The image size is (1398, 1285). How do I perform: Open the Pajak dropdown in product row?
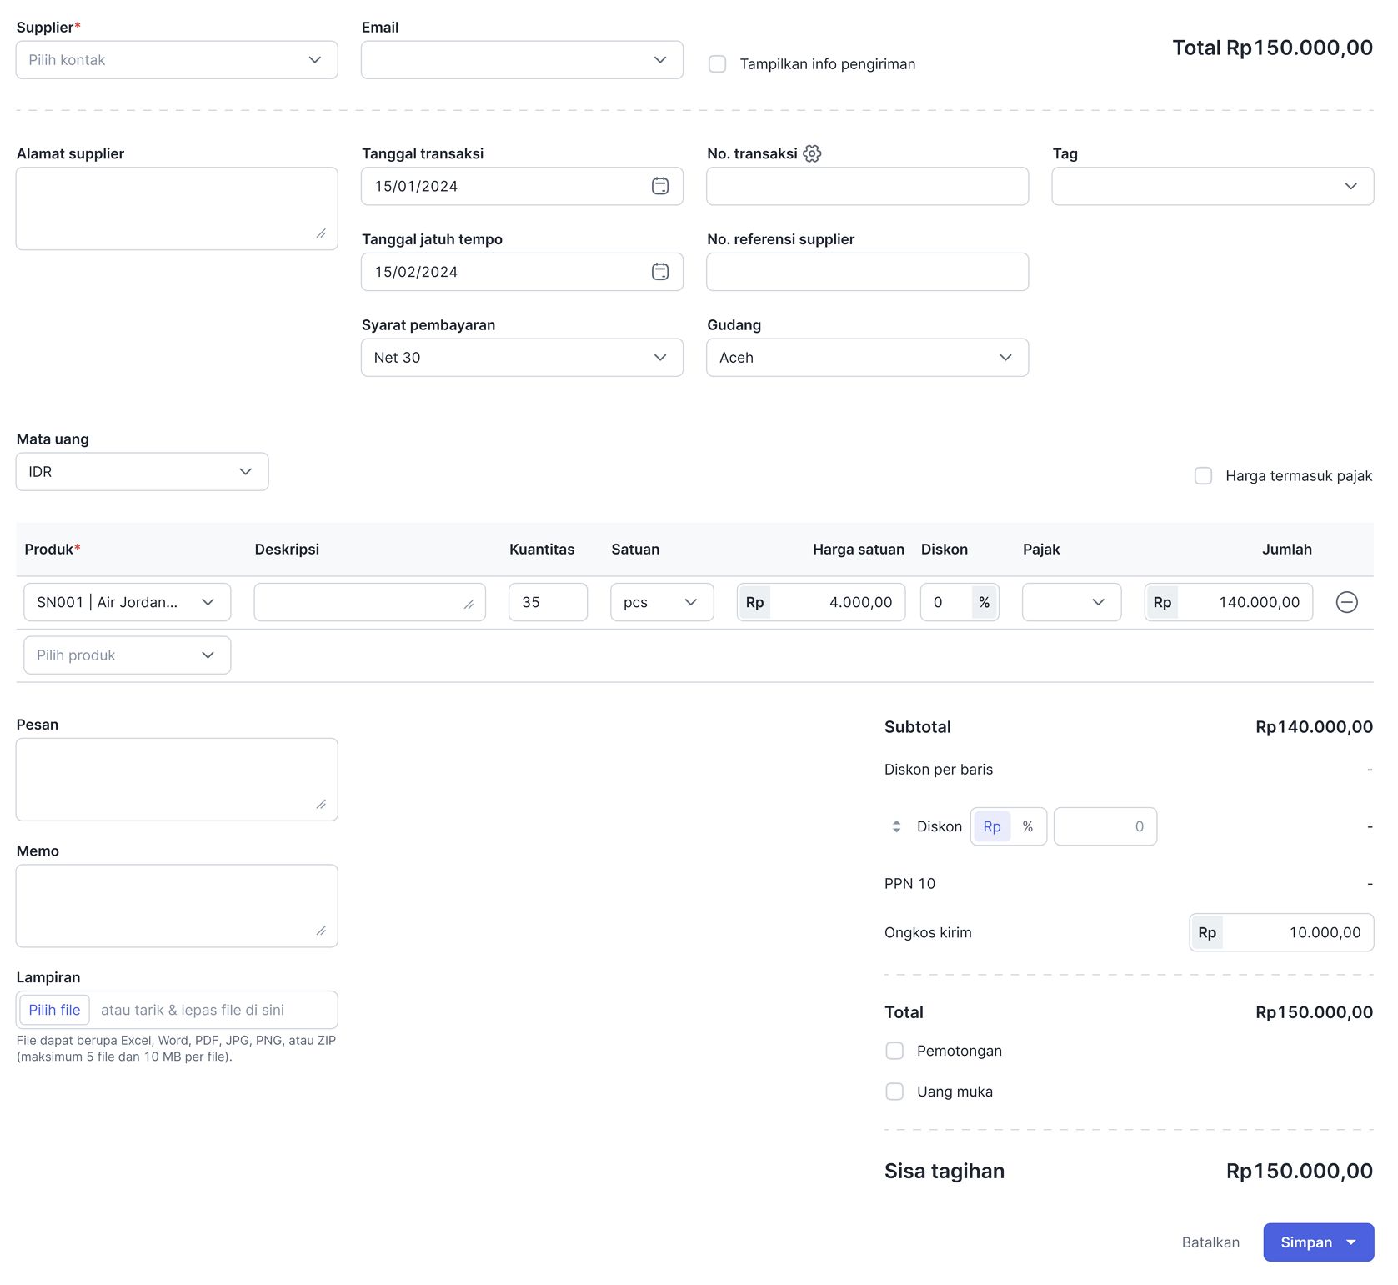pos(1071,602)
